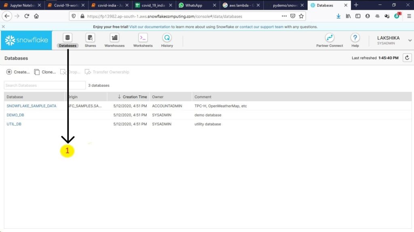Image resolution: width=414 pixels, height=232 pixels.
Task: Expand the LAKSHIKA user menu
Action: (x=410, y=40)
